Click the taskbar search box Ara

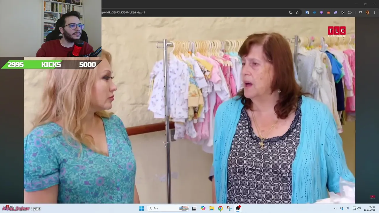point(168,208)
